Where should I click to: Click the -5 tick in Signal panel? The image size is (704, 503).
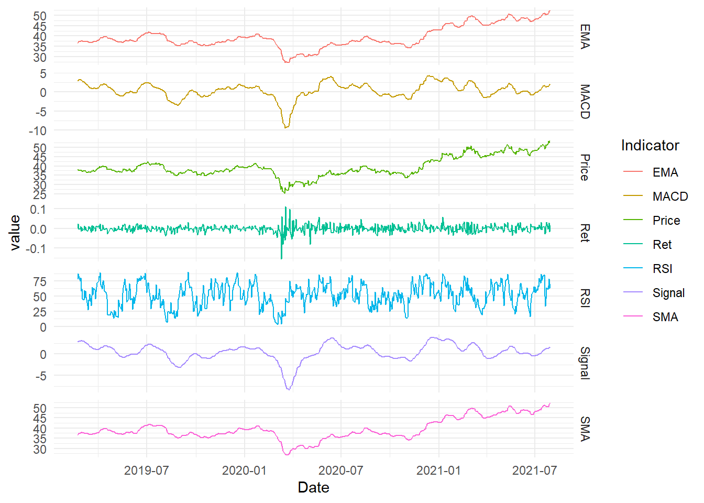(x=41, y=376)
